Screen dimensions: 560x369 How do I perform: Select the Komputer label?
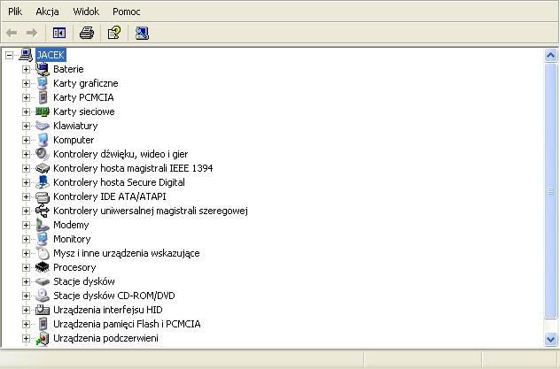point(74,140)
